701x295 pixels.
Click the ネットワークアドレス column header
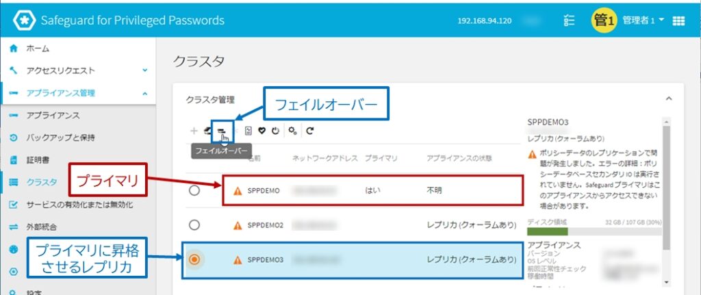click(x=325, y=159)
